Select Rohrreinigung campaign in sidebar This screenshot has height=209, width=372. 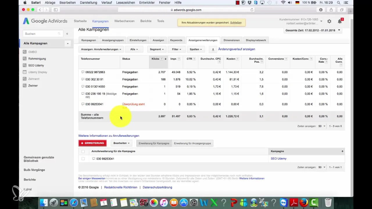pyautogui.click(x=37, y=59)
